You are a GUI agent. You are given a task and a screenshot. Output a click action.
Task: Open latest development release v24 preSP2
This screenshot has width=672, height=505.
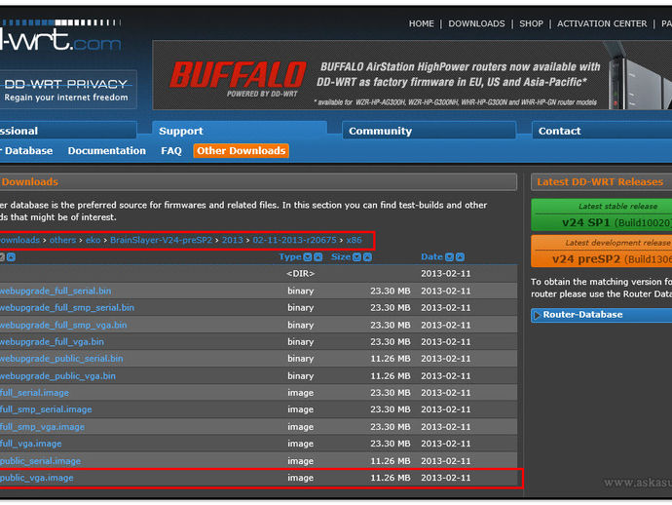tap(602, 252)
